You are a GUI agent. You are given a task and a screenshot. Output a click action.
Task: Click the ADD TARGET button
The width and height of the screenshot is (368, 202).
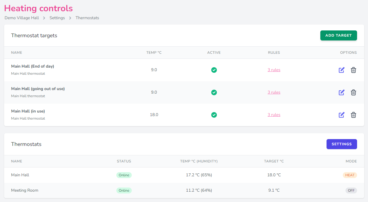(x=338, y=35)
